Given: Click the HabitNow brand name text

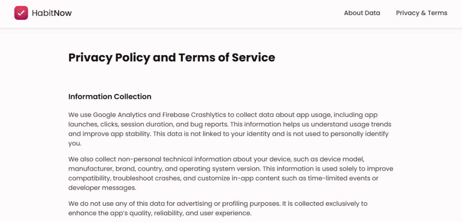Looking at the screenshot, I should 52,13.
